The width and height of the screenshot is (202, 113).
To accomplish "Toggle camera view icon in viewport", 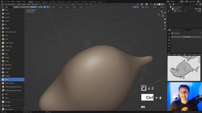I will (x=165, y=26).
